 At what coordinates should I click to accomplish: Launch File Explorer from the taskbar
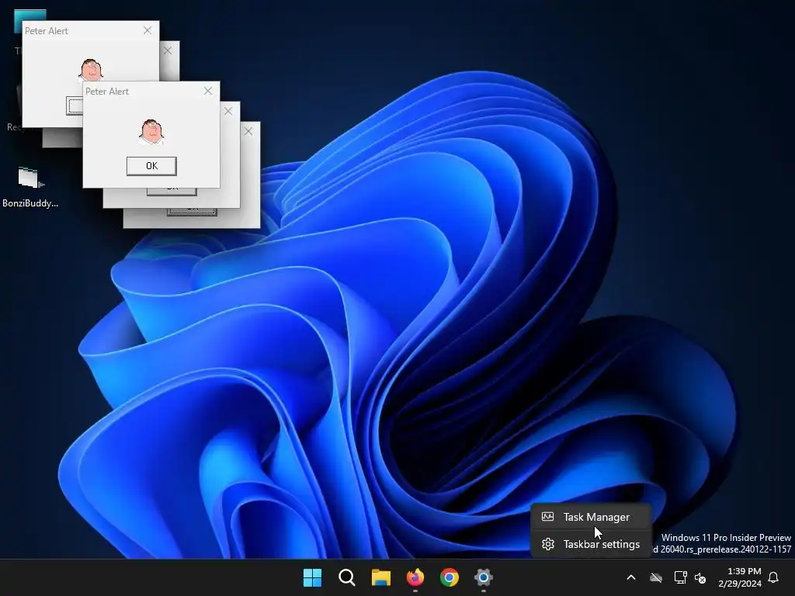coord(380,577)
